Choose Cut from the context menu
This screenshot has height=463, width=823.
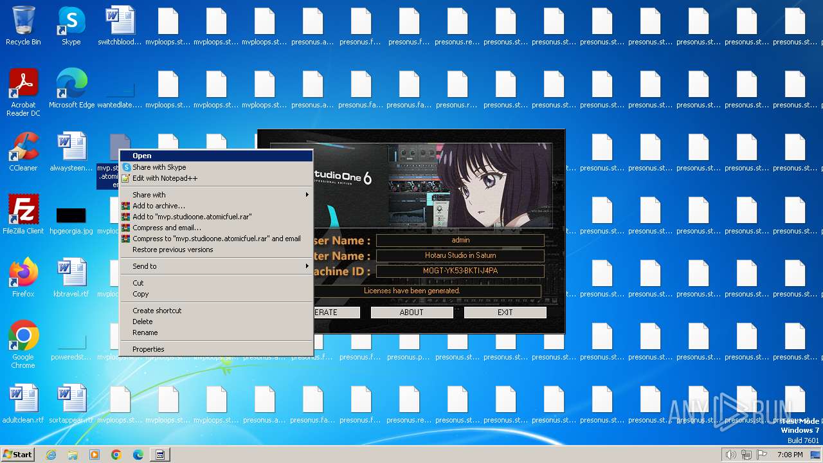[x=217, y=283]
